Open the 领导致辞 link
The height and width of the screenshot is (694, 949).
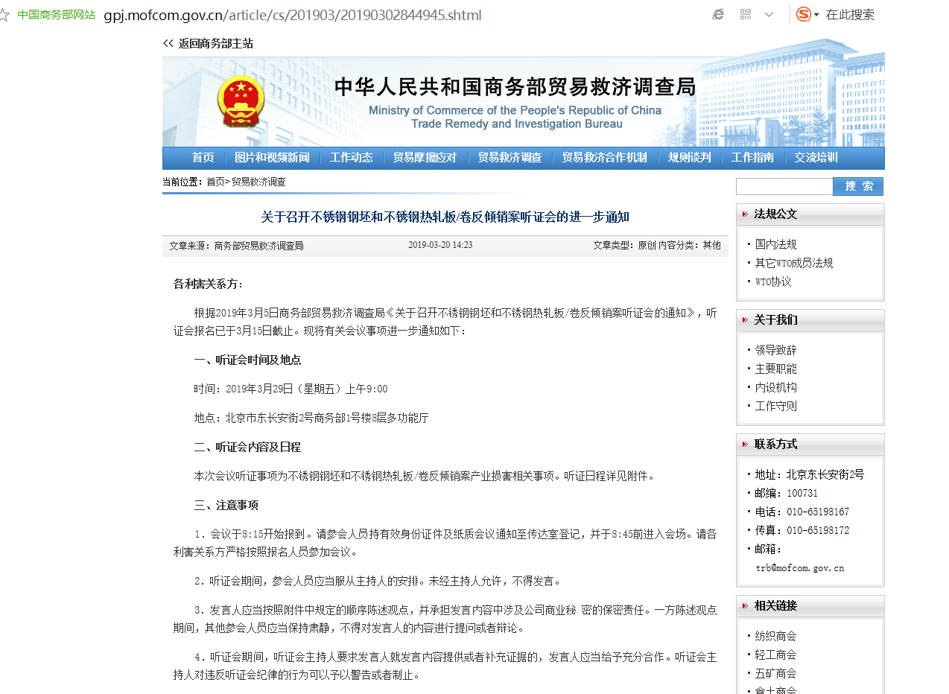(775, 350)
